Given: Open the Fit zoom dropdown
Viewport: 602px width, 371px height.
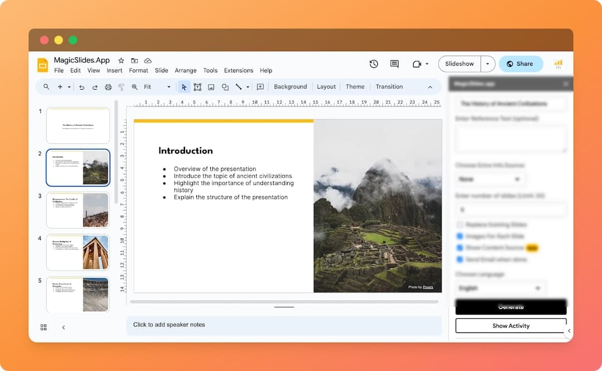Looking at the screenshot, I should (157, 87).
